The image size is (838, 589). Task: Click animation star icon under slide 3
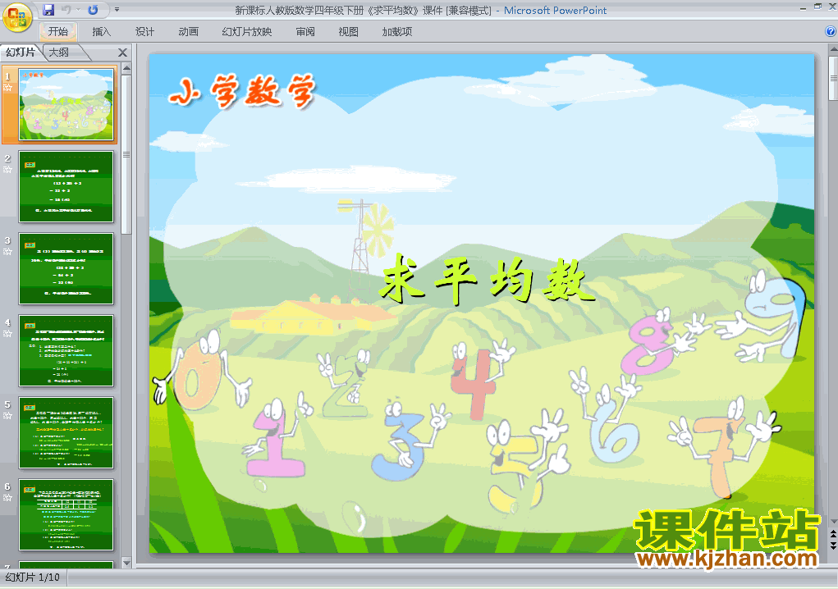pyautogui.click(x=7, y=252)
